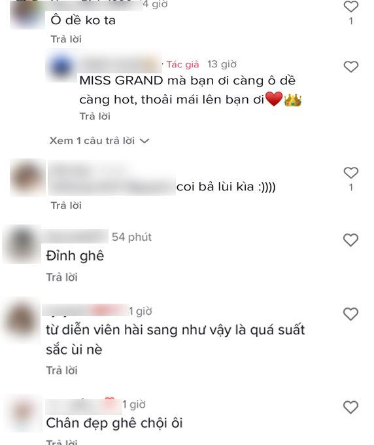Viewport: 374px width, 445px height.
Task: Like the 'từ diễn viên hài' comment
Action: pos(350,314)
